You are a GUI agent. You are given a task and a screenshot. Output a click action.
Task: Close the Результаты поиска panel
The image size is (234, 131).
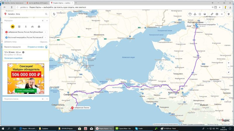point(43,99)
